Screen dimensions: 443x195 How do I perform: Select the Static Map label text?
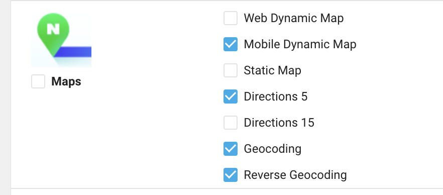[x=272, y=71]
